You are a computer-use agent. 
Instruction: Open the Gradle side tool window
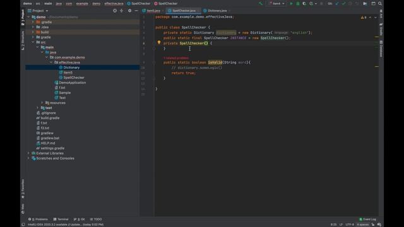381,29
